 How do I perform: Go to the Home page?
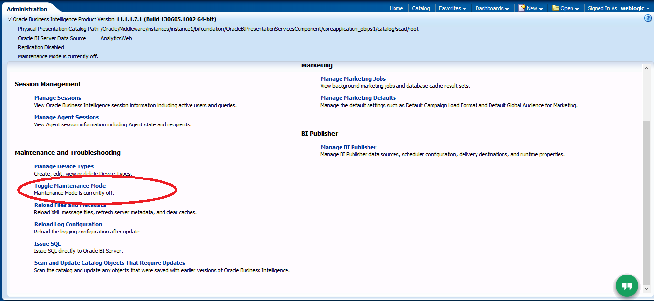point(396,8)
